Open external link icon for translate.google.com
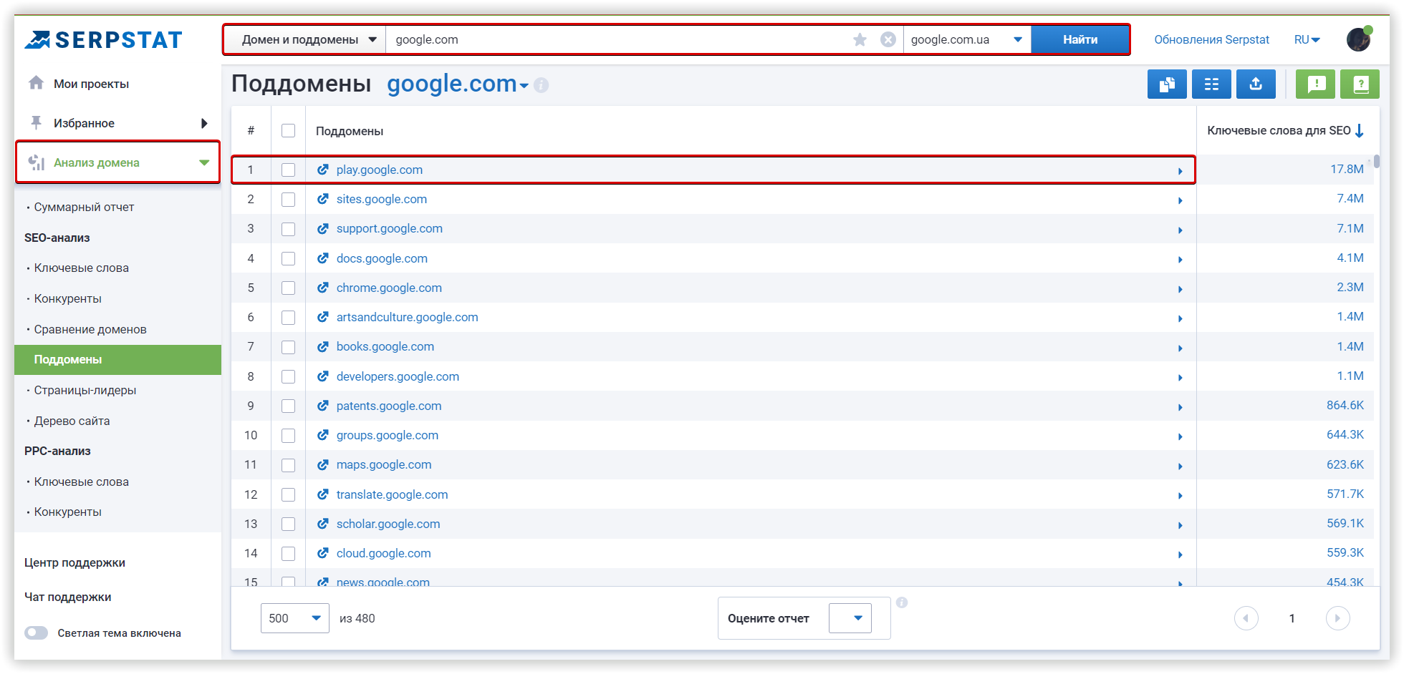Image resolution: width=1404 pixels, height=674 pixels. coord(323,494)
